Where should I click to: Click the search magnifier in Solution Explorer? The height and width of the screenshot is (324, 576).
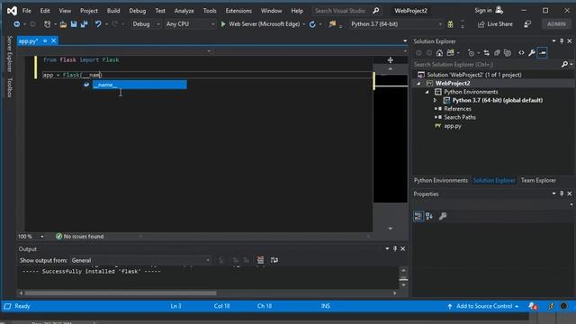pos(564,65)
